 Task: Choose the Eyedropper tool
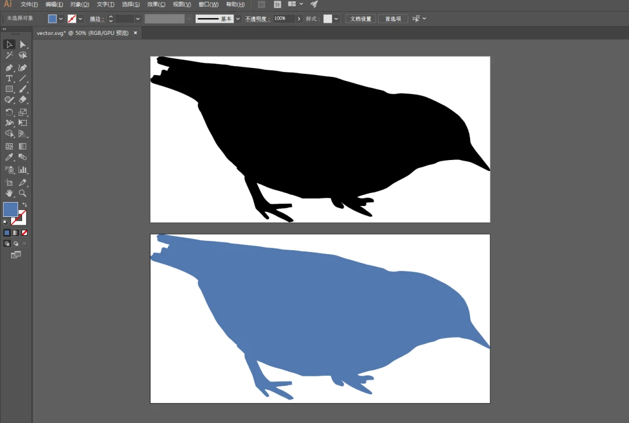9,157
